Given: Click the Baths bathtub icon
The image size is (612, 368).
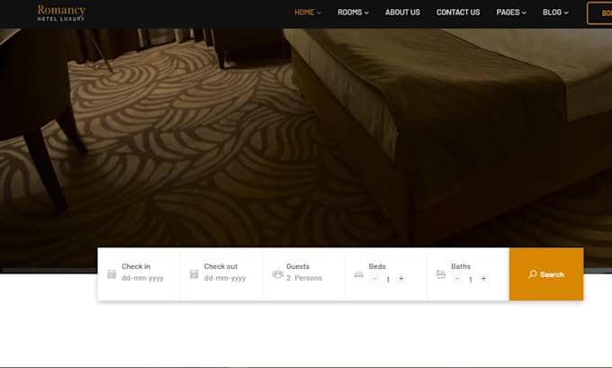Looking at the screenshot, I should point(441,274).
